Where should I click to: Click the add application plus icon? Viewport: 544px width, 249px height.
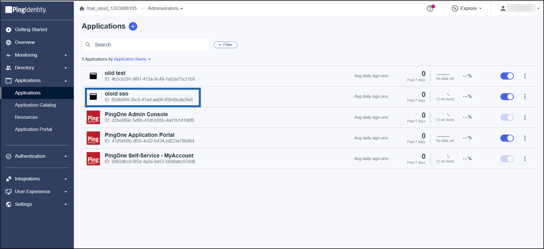click(x=133, y=26)
